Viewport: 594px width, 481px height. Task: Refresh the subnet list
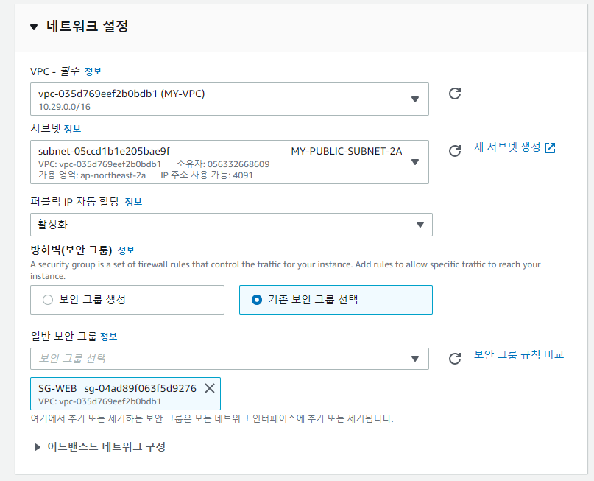(455, 150)
